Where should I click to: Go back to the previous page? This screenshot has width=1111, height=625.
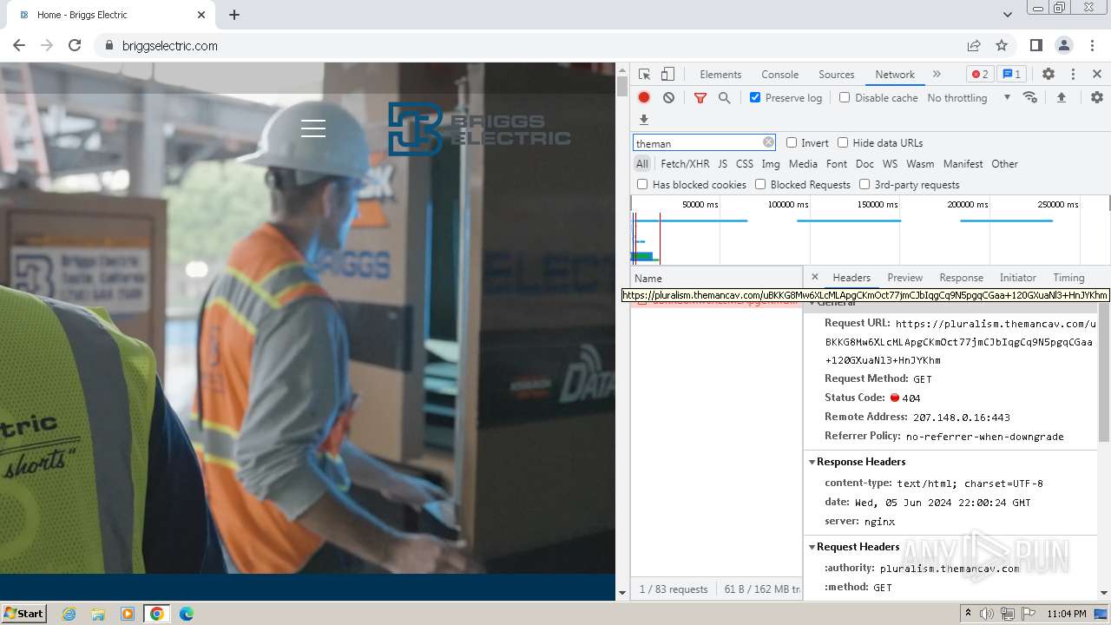pyautogui.click(x=19, y=45)
